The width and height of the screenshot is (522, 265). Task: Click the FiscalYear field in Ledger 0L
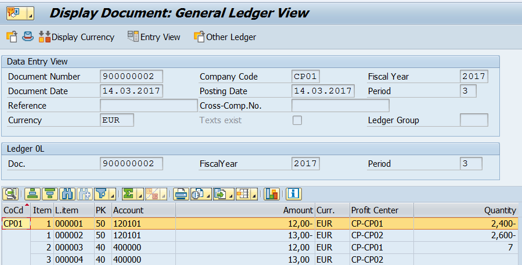pos(305,163)
